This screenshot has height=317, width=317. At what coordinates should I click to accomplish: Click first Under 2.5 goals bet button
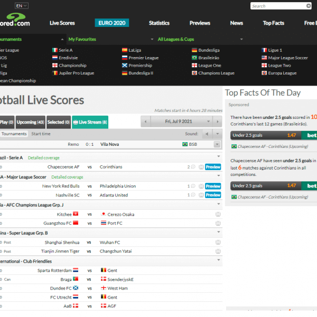(x=274, y=135)
